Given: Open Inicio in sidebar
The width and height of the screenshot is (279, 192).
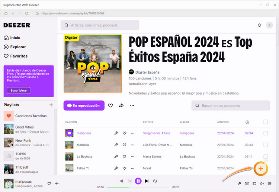Looking at the screenshot, I should point(12,38).
